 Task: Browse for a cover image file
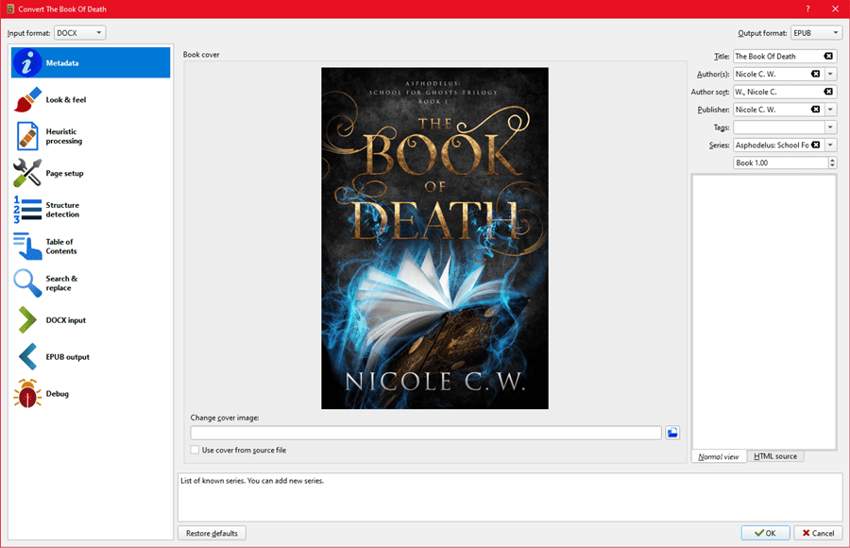pos(672,433)
